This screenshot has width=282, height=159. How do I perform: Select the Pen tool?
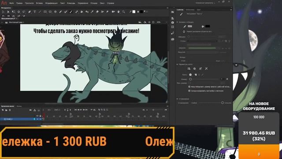point(30,12)
